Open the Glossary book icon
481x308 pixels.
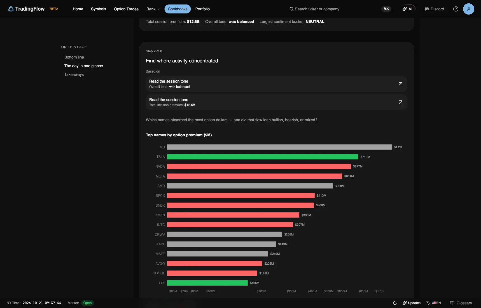pos(452,303)
